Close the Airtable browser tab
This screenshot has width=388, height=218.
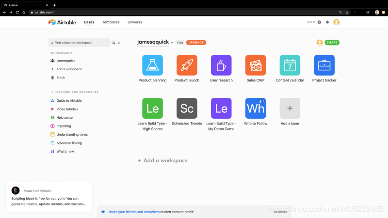[x=47, y=5]
